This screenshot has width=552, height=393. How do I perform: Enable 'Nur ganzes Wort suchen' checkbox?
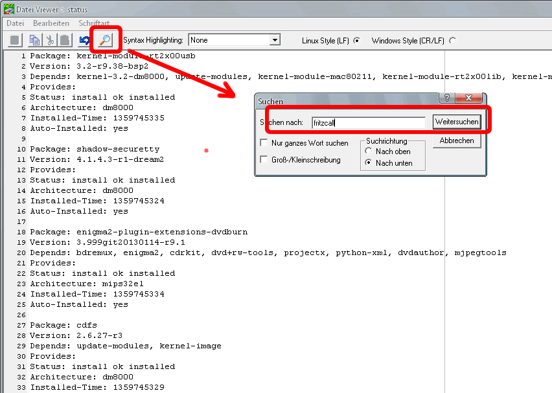click(264, 143)
